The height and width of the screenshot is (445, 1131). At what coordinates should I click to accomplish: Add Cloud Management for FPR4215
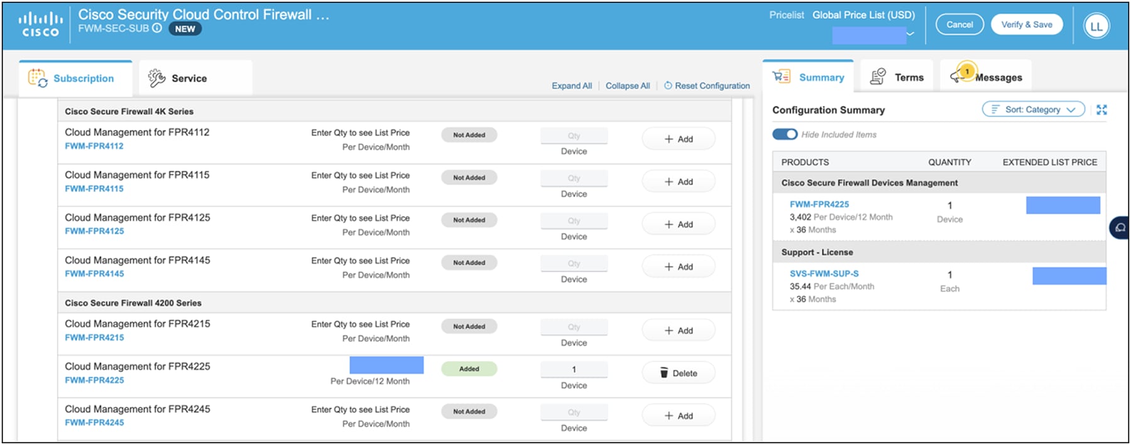pyautogui.click(x=679, y=330)
